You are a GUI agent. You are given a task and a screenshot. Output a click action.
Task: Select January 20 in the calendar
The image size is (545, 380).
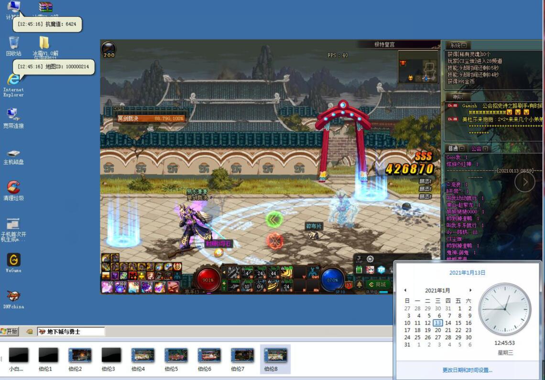tap(438, 330)
